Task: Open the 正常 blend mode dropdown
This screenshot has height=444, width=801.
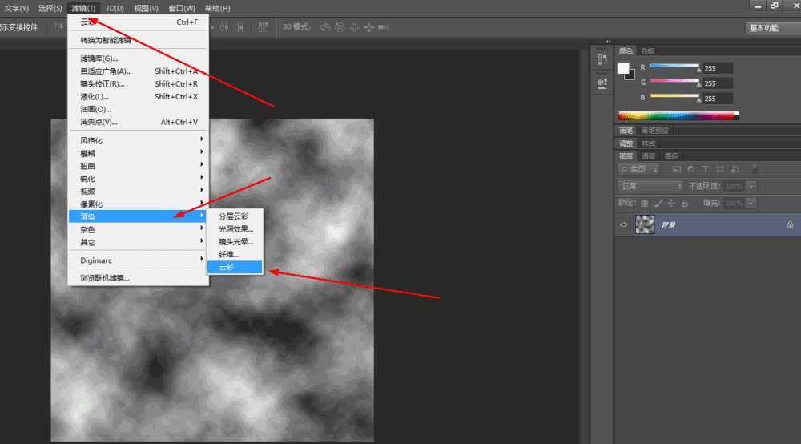Action: (x=650, y=186)
